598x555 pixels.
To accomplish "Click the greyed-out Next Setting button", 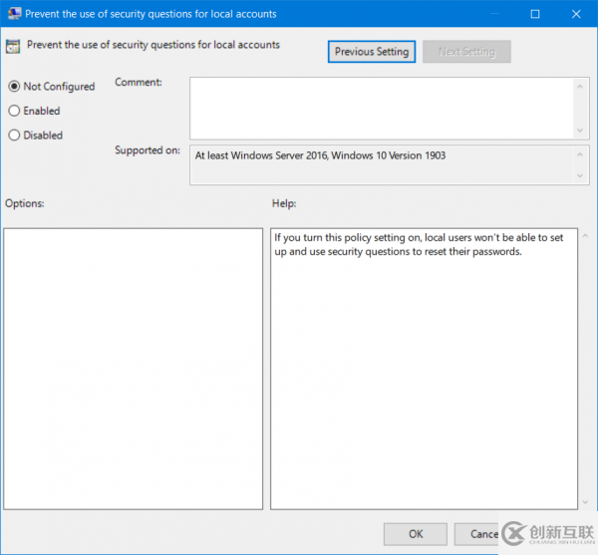I will [466, 52].
